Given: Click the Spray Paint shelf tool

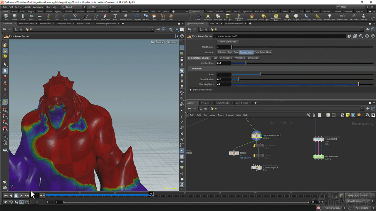Looking at the screenshot, I should point(105,17).
